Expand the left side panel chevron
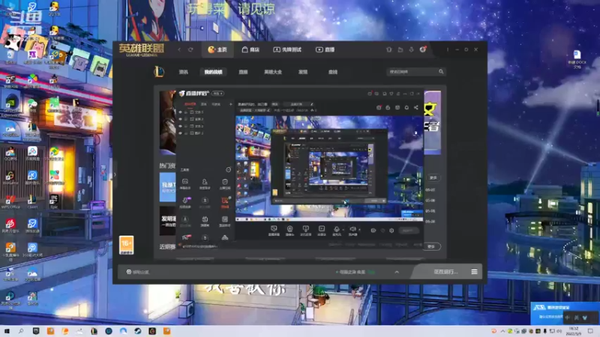The height and width of the screenshot is (337, 600). [115, 174]
